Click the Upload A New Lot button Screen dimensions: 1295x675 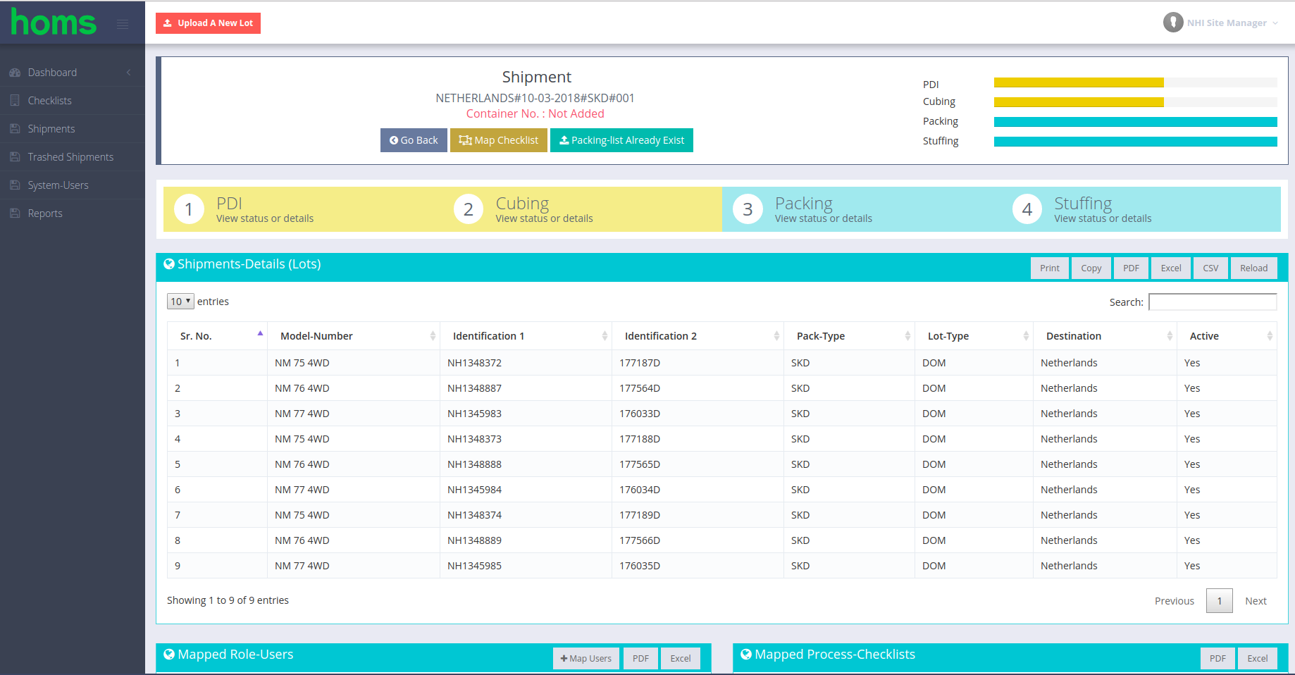coord(208,23)
